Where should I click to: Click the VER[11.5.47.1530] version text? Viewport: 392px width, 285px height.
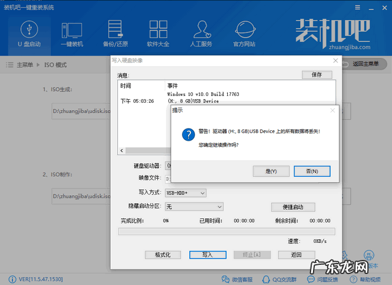click(41, 279)
